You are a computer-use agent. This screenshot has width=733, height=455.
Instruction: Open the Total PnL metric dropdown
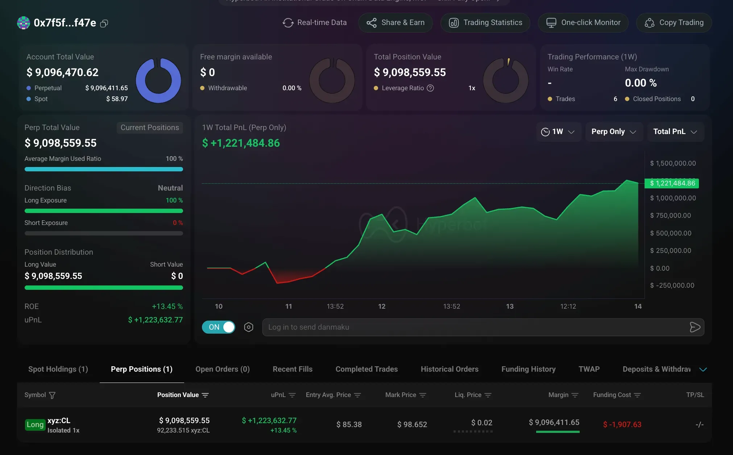675,132
